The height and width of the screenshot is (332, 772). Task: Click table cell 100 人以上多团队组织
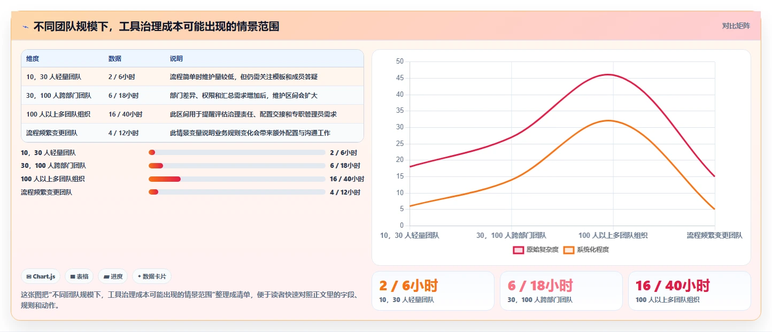coord(58,114)
